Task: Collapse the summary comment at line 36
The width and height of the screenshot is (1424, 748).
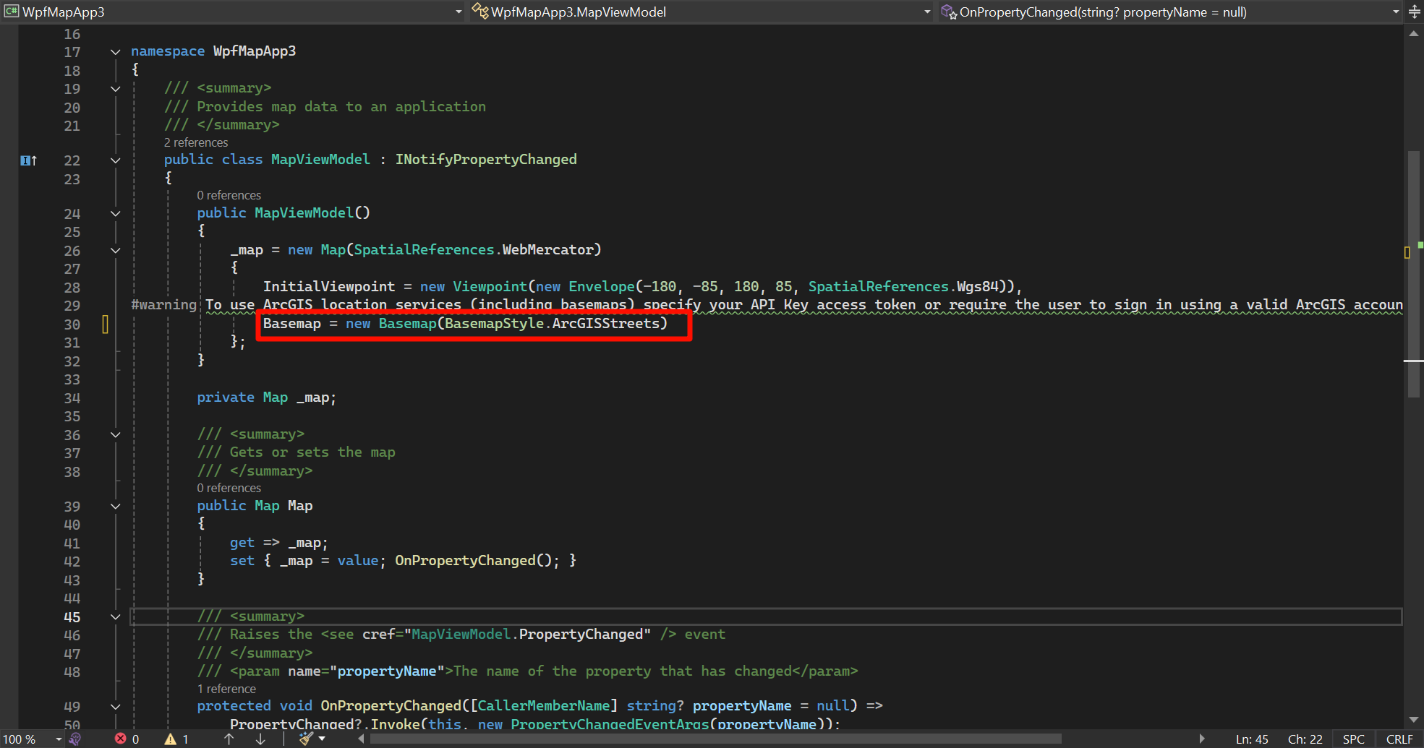Action: 115,435
